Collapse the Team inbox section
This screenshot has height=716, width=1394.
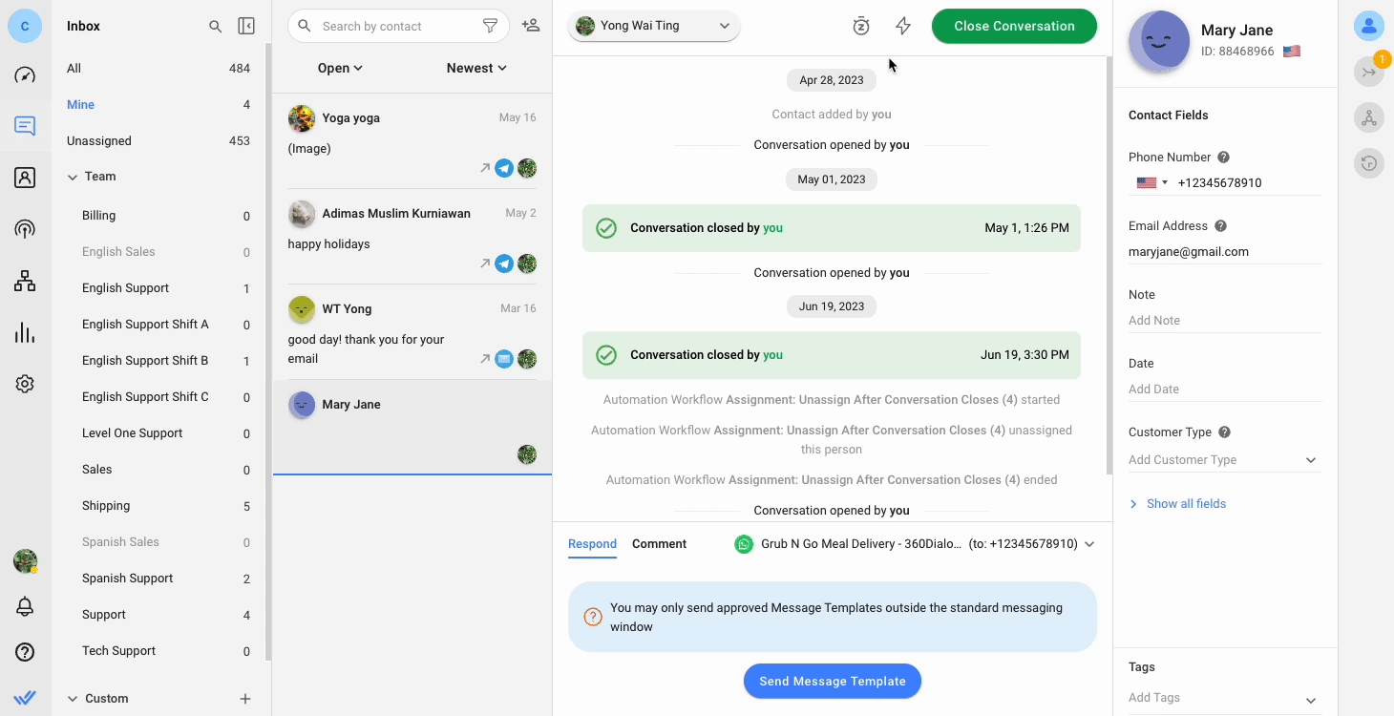tap(73, 177)
